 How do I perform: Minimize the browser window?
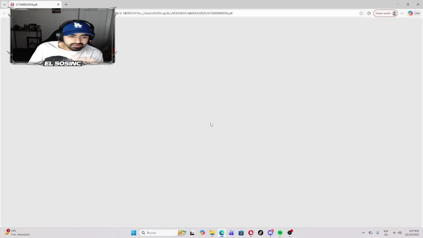click(x=398, y=4)
